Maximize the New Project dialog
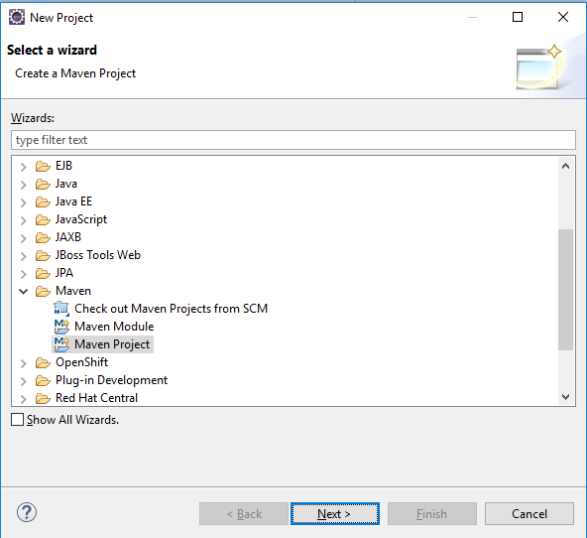The height and width of the screenshot is (538, 587). (518, 17)
